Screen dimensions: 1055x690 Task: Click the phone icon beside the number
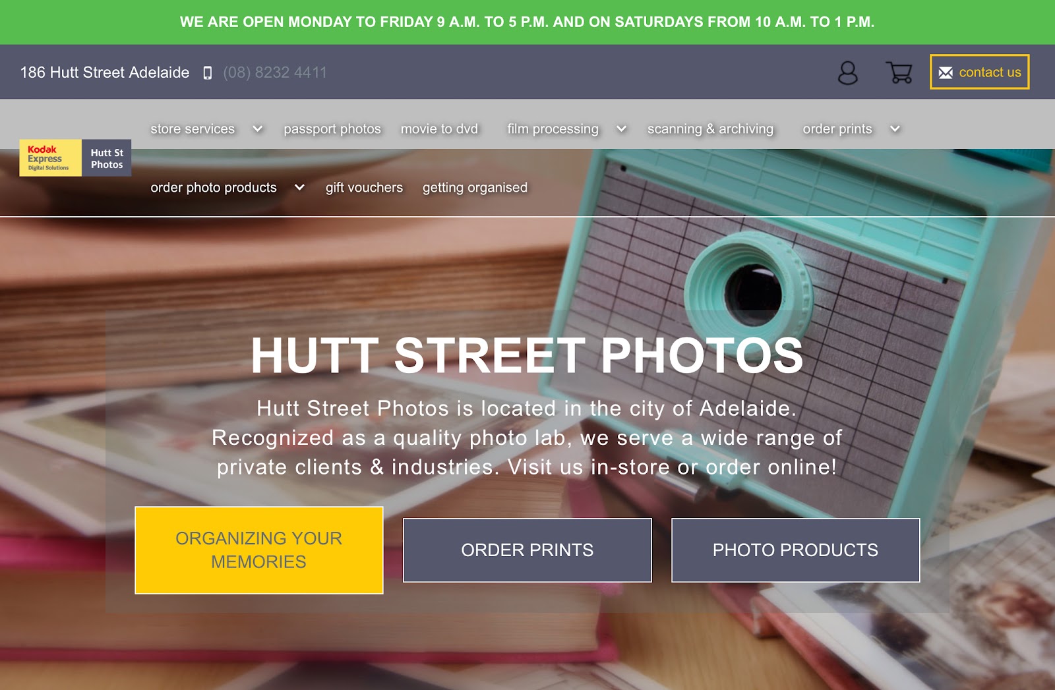[208, 72]
